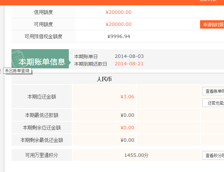
Task: Click the 可用预借现金额度 label
Action: (44, 36)
